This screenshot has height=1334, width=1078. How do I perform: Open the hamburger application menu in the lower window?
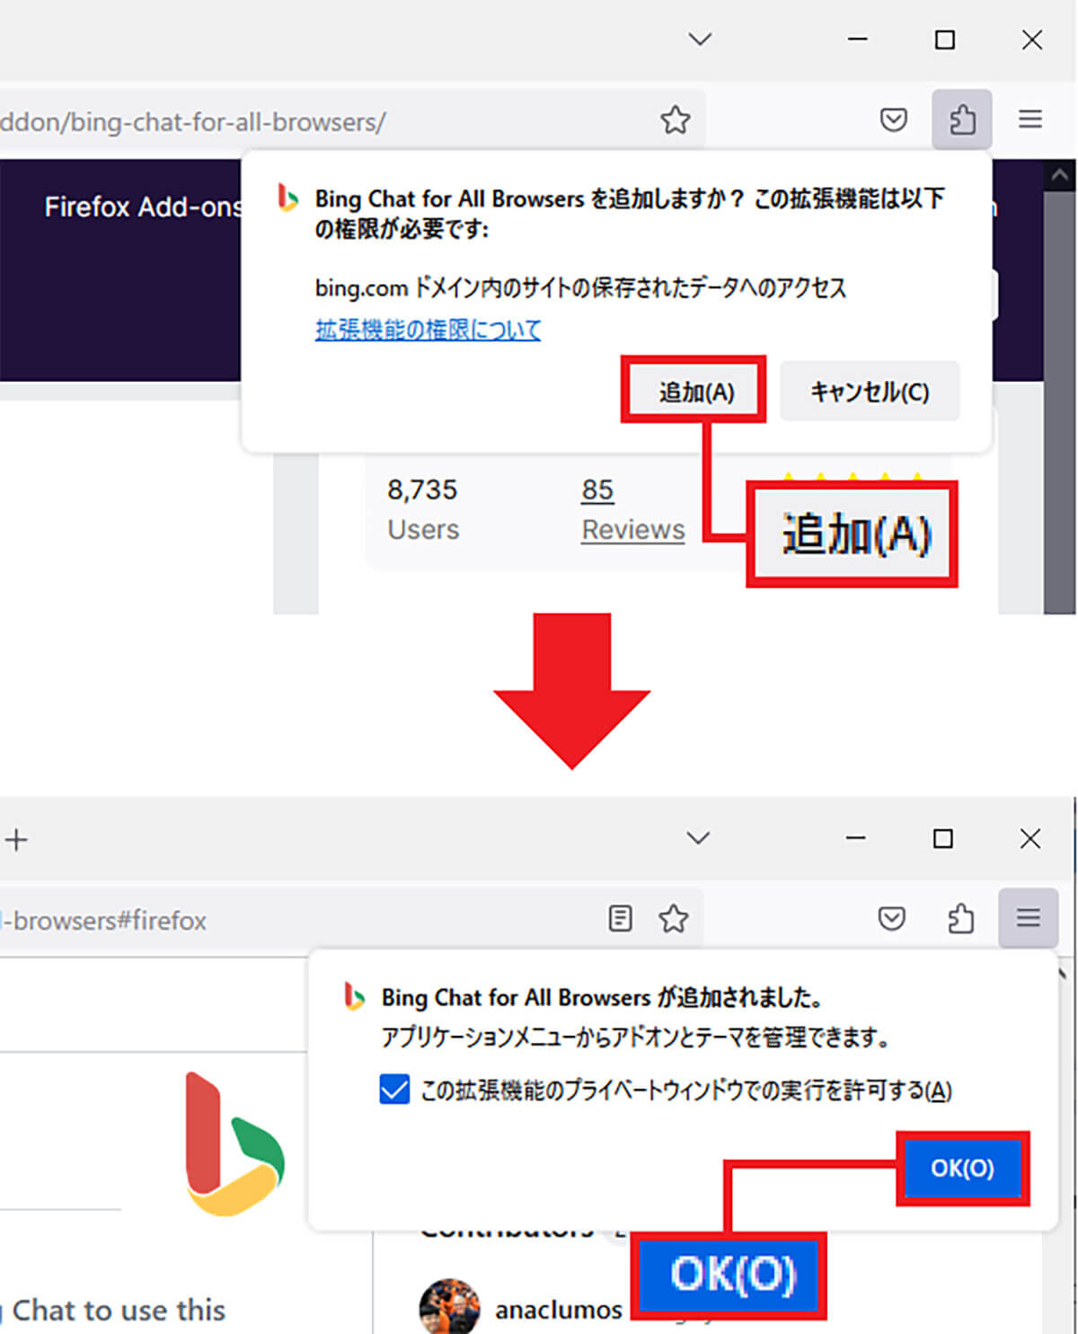coord(1029,918)
